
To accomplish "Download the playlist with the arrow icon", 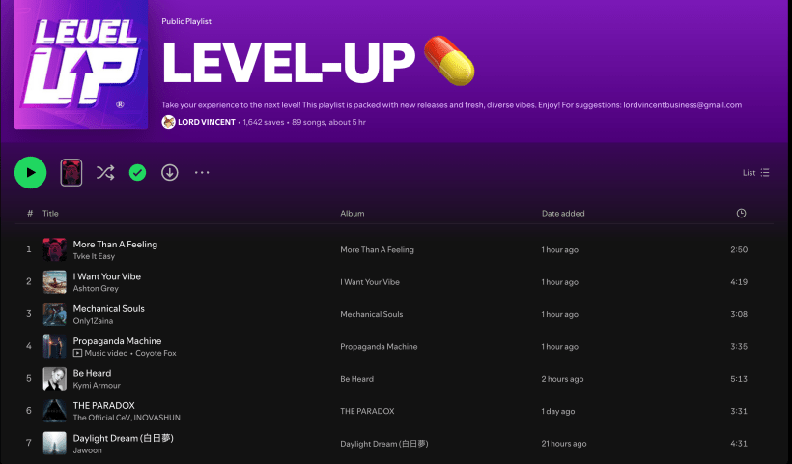I will click(170, 173).
